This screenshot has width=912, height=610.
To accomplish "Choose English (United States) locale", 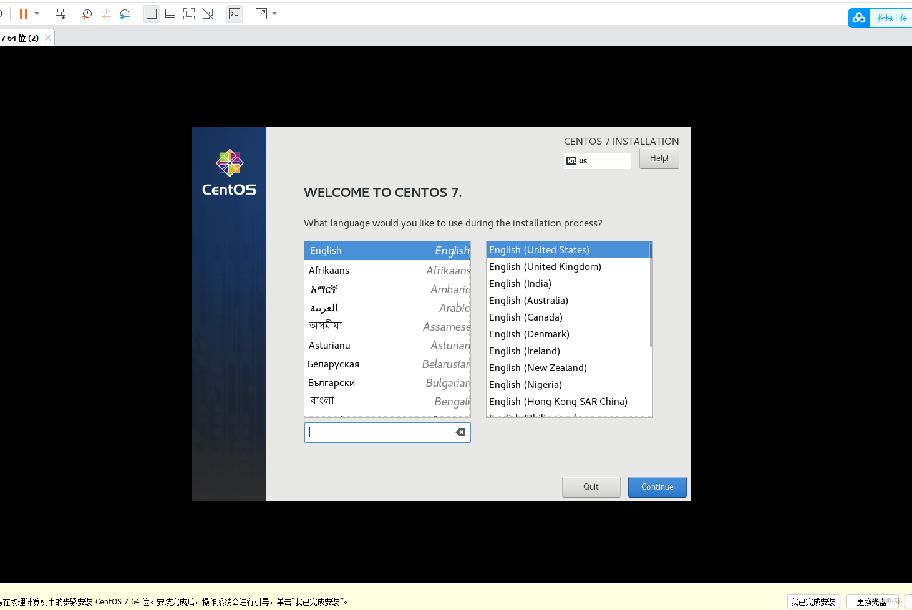I will (568, 250).
